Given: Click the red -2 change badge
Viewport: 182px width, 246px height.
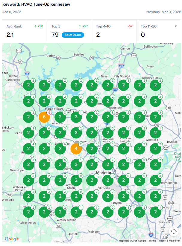Looking at the screenshot, I should point(49,112).
